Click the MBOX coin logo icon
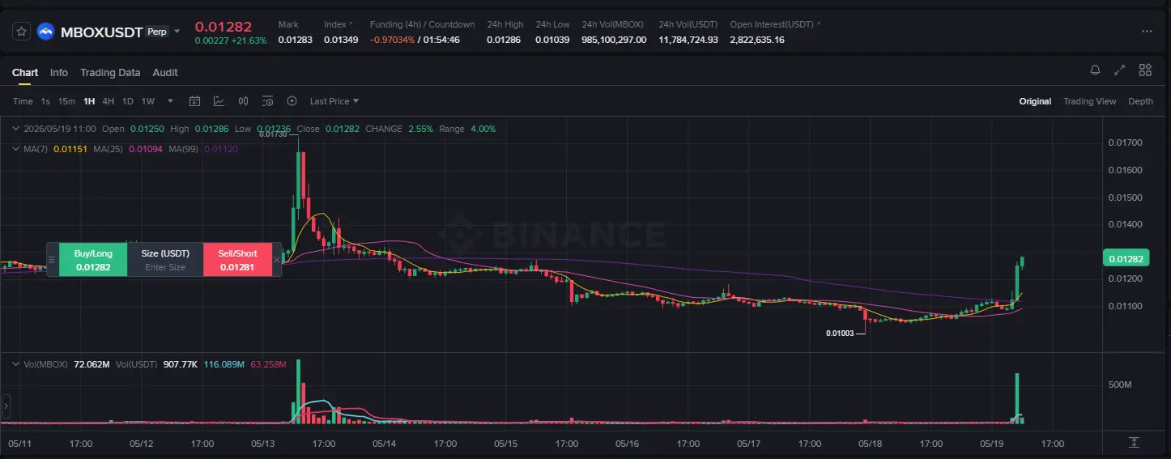This screenshot has width=1171, height=459. (x=45, y=32)
